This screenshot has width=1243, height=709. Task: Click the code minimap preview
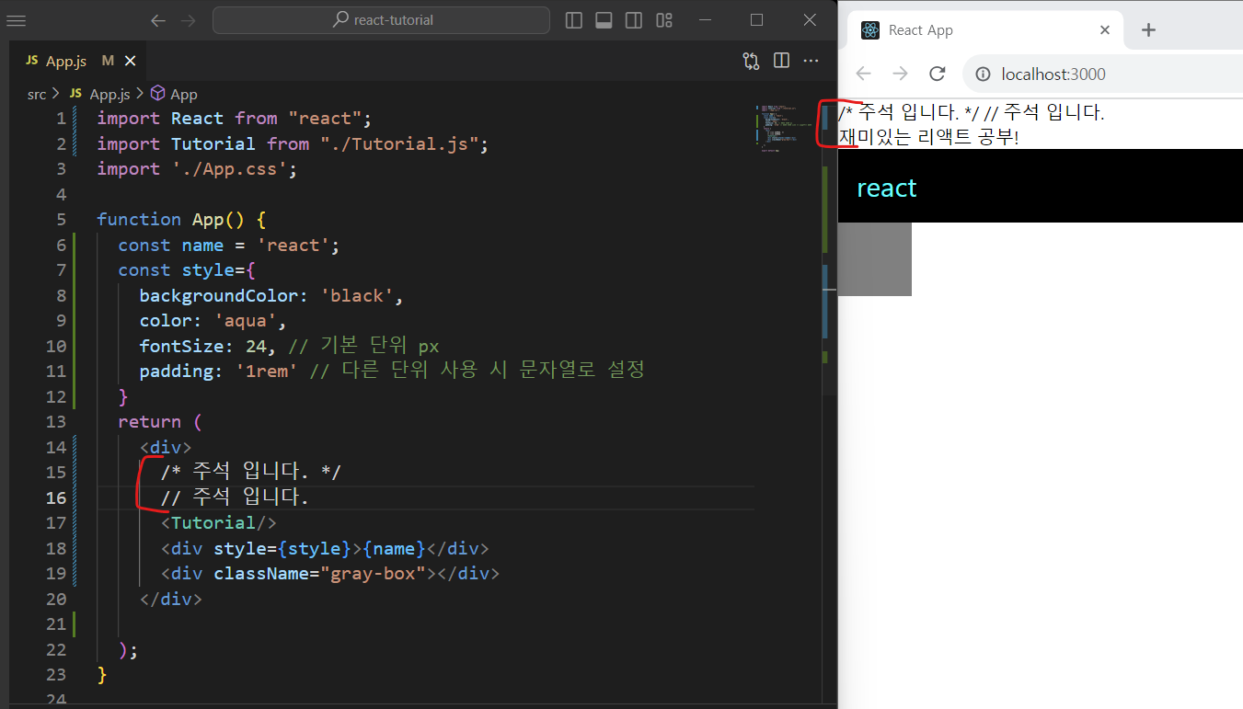pos(784,129)
